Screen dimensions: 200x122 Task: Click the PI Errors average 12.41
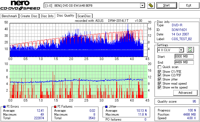[40, 110]
